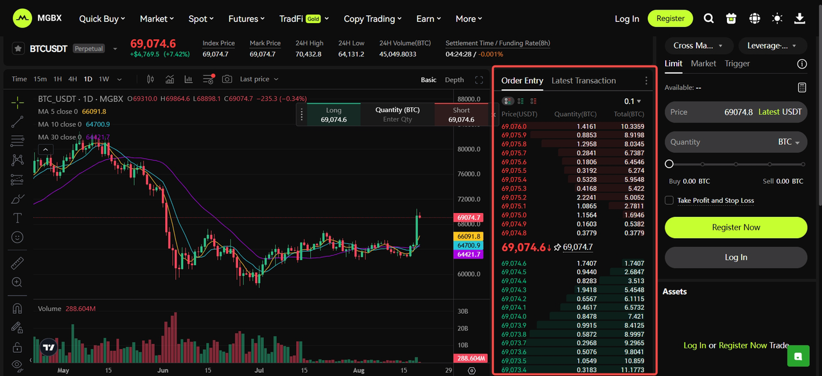This screenshot has width=822, height=376.
Task: Open candlestick chart style selector
Action: coord(150,79)
